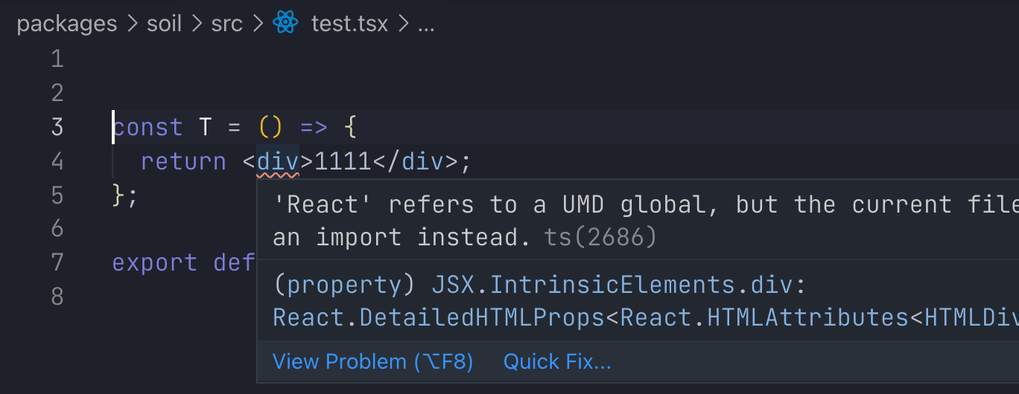Screen dimensions: 1019x394
Task: Click the closing div tag
Action: coord(422,161)
